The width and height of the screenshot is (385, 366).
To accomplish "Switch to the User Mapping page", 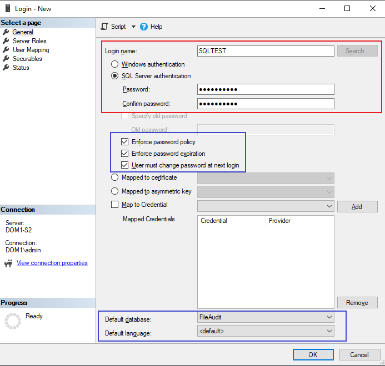I will coord(31,50).
